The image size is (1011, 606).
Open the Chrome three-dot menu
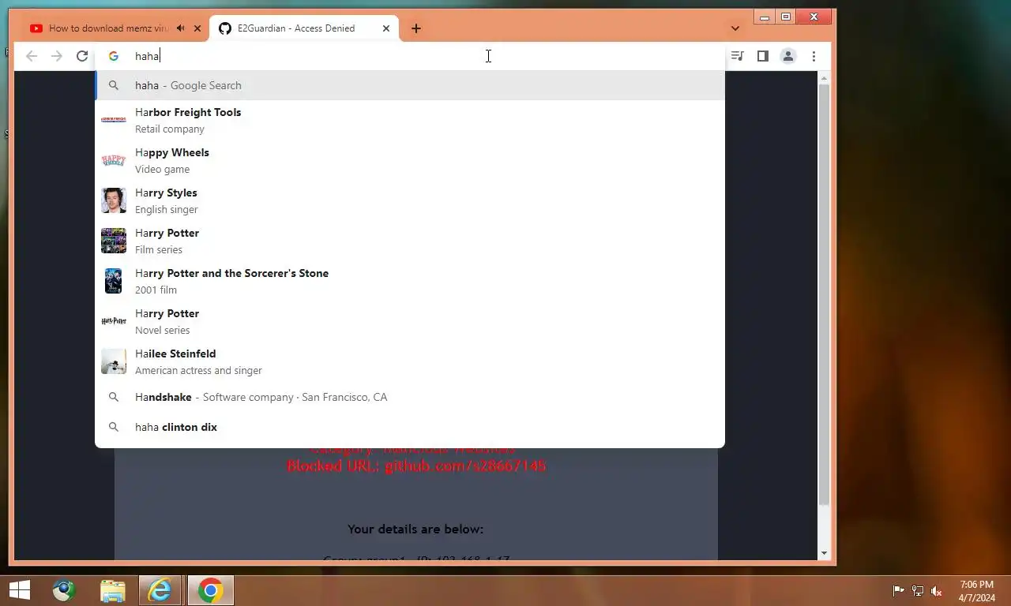[x=814, y=56]
